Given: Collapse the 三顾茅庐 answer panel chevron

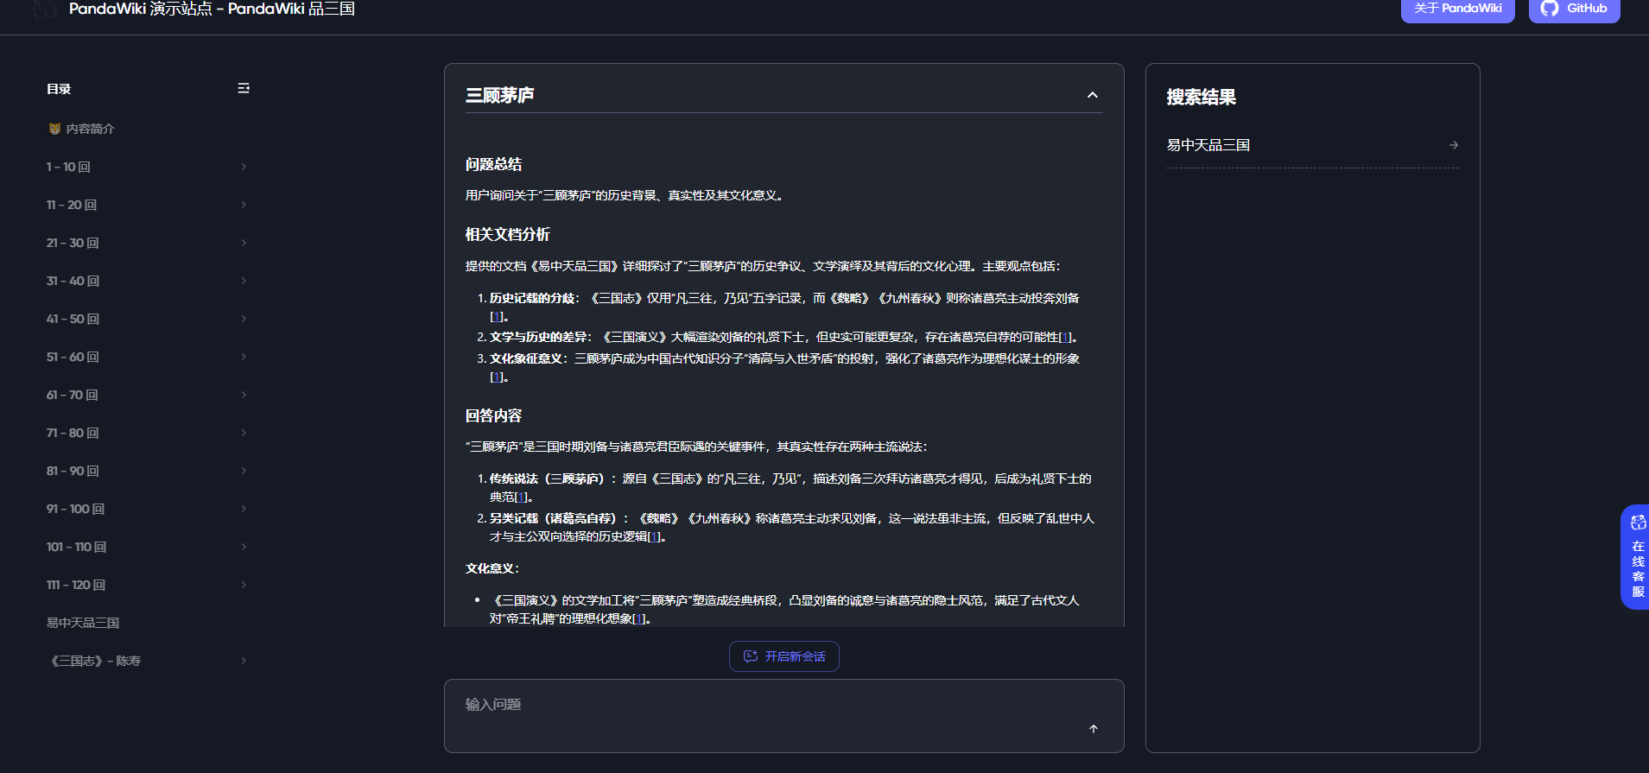Looking at the screenshot, I should click(1093, 95).
